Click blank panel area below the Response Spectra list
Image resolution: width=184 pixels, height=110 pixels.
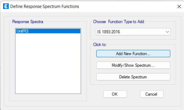tap(48, 97)
